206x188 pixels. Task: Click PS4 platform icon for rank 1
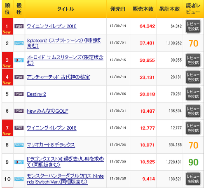pos(19,26)
